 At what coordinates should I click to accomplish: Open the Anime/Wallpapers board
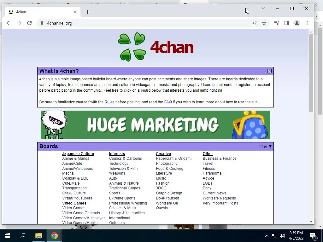point(78,168)
